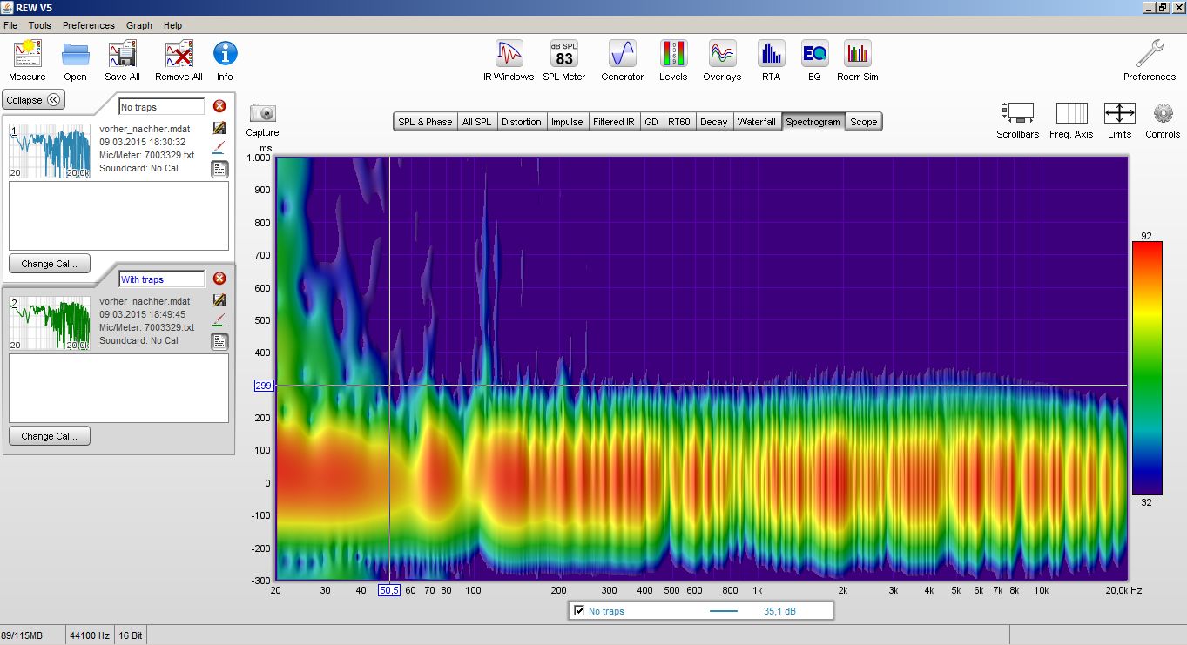The height and width of the screenshot is (645, 1187).
Task: Switch to the Decay tab
Action: click(x=714, y=122)
